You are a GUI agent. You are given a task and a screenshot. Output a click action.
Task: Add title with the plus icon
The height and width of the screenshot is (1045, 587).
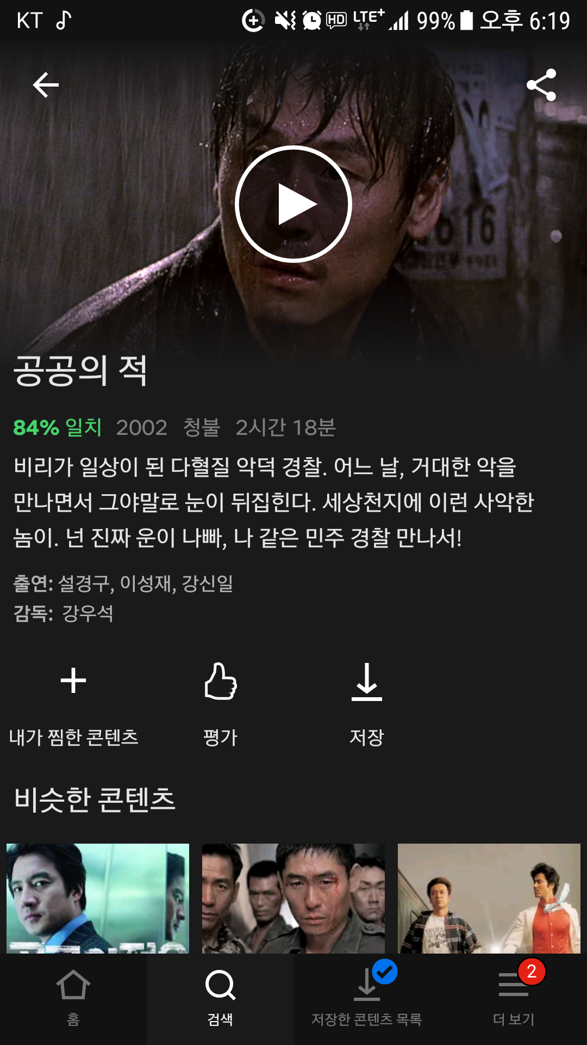point(73,681)
